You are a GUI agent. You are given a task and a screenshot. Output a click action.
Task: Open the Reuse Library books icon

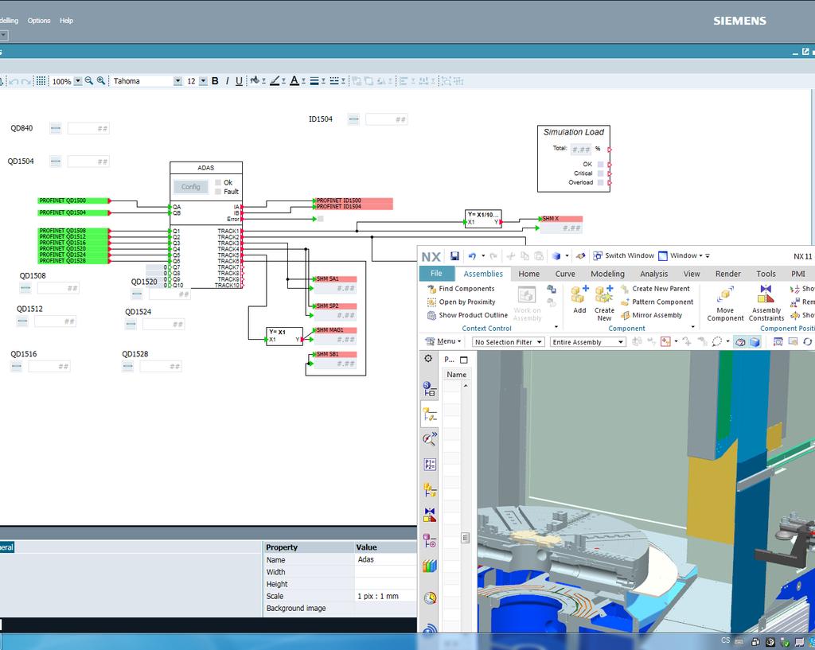coord(429,566)
